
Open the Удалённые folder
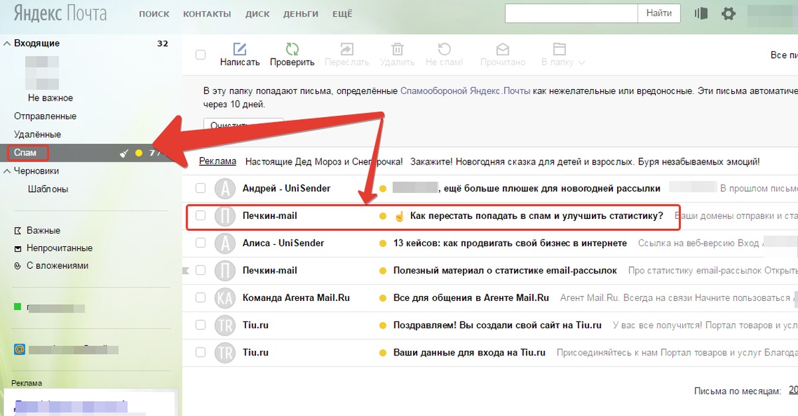(37, 134)
